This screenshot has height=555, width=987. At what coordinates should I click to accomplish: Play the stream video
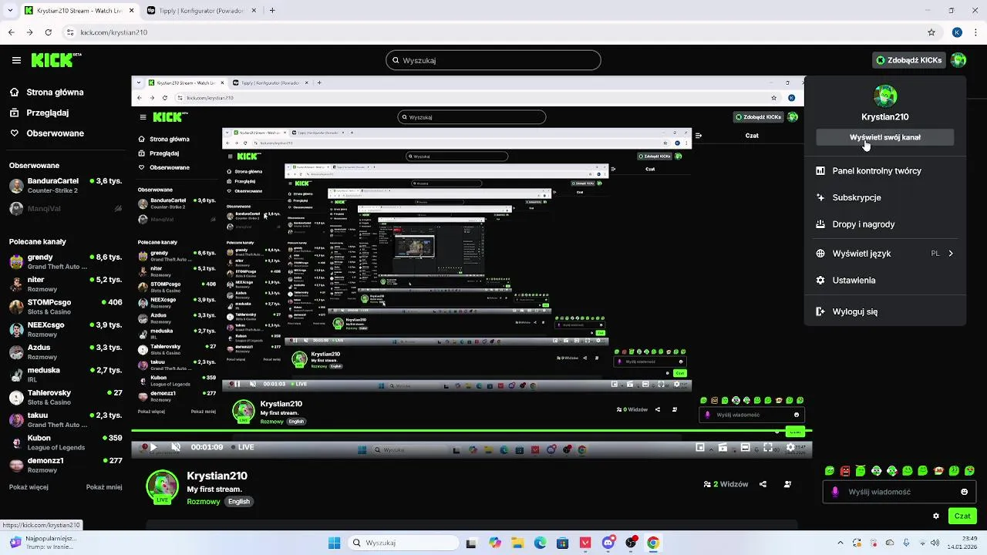[153, 447]
